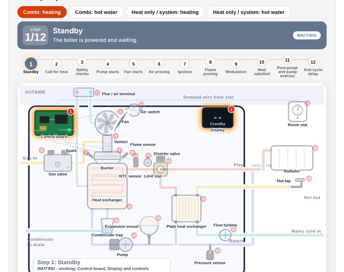Click numbered marker 1 on Control board
The height and width of the screenshot is (272, 344).
click(71, 112)
